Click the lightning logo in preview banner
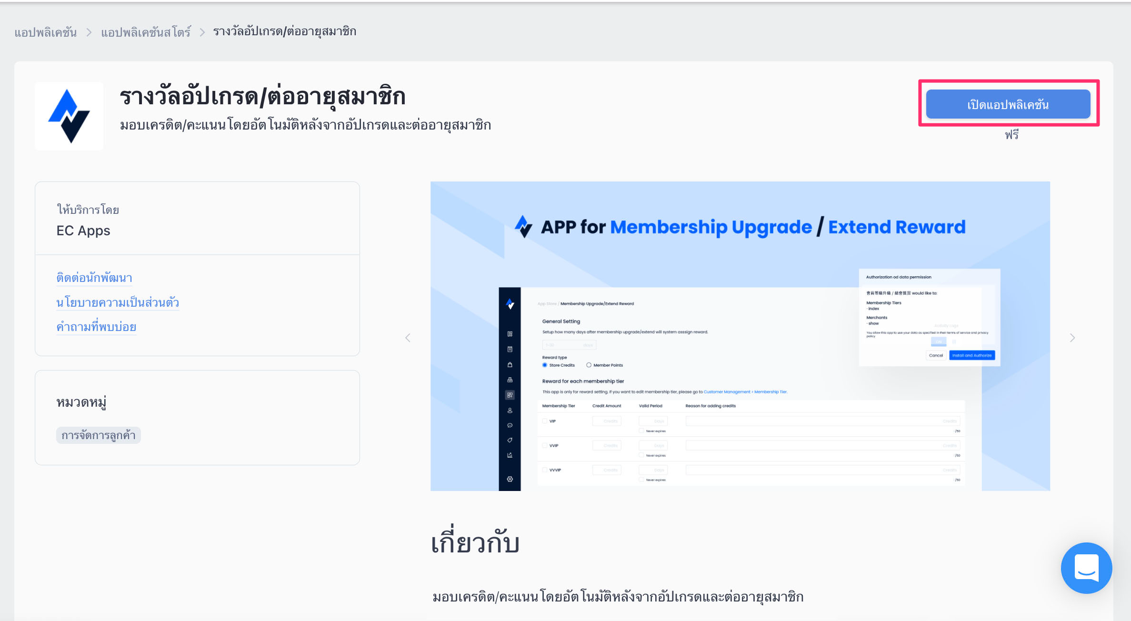 coord(523,227)
